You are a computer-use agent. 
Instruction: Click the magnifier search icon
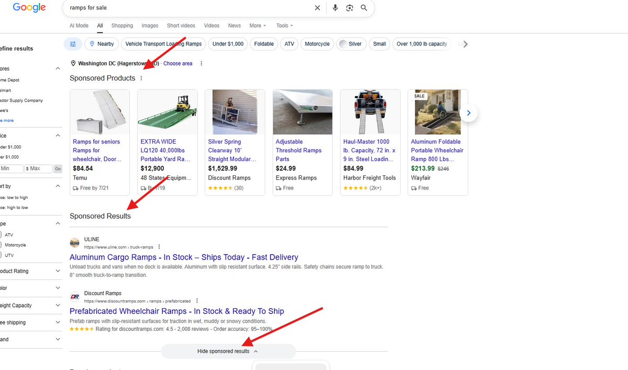363,8
